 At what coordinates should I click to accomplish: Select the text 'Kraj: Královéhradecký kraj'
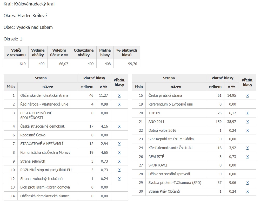pos(29,4)
